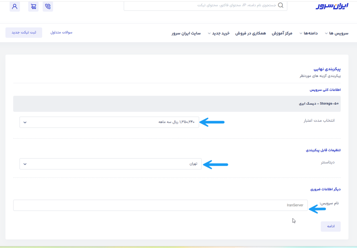Open همکاری در فروش menu item
Screen dimensions: 357x248
[x=251, y=33]
